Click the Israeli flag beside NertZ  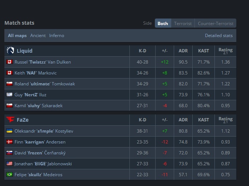tap(9, 95)
